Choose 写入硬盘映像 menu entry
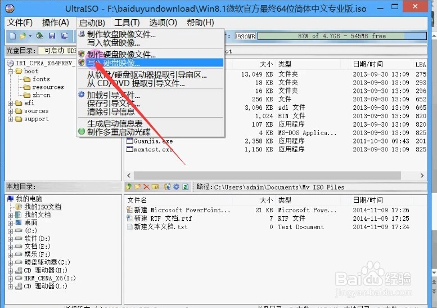Screen dimensions: 437x308 click(x=150, y=63)
